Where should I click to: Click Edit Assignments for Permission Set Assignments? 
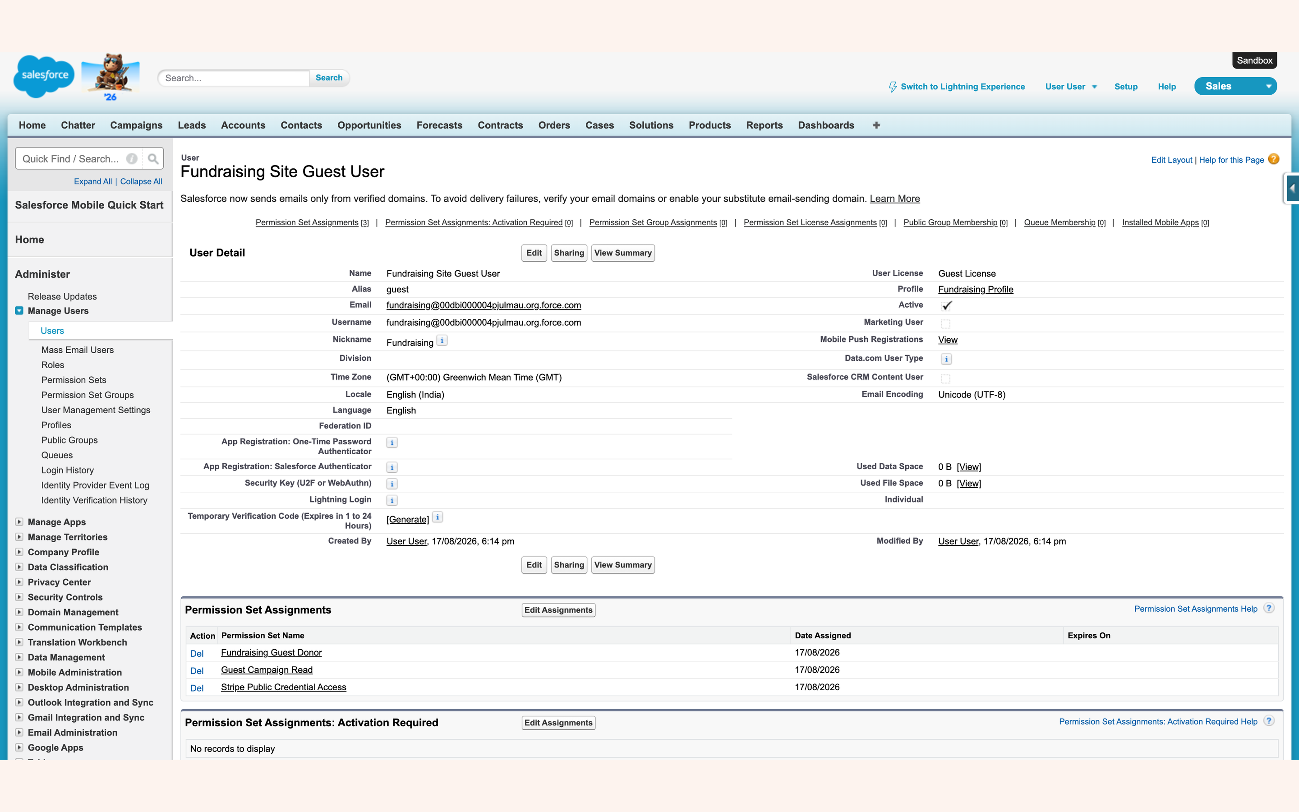(558, 610)
